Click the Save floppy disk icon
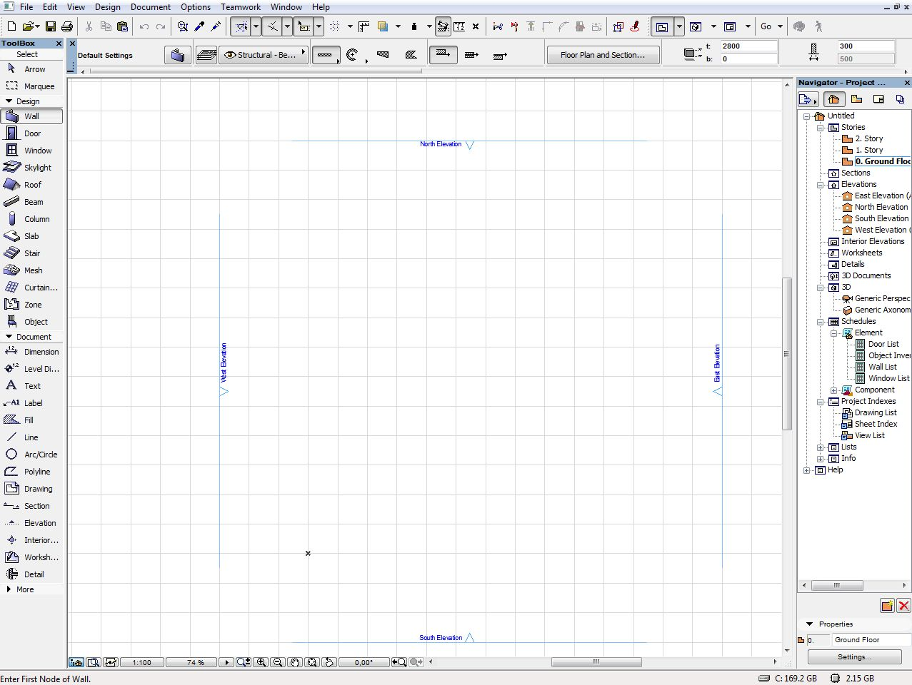912x685 pixels. (x=50, y=26)
